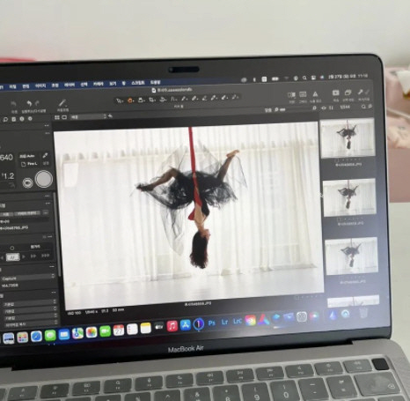Click the Capture One icon in the Dock
This screenshot has height=401, width=410.
(x=199, y=324)
